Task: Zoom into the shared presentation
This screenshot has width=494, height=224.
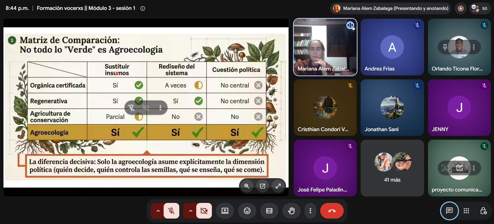Action: (247, 186)
